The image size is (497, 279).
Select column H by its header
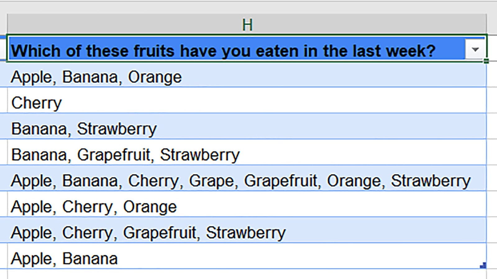(x=247, y=24)
